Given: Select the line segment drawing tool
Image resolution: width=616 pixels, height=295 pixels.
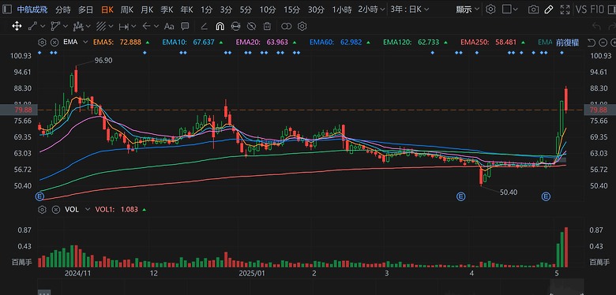Looking at the screenshot, I should pos(32,26).
